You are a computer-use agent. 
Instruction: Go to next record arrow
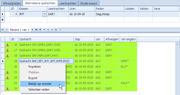click(x=33, y=30)
